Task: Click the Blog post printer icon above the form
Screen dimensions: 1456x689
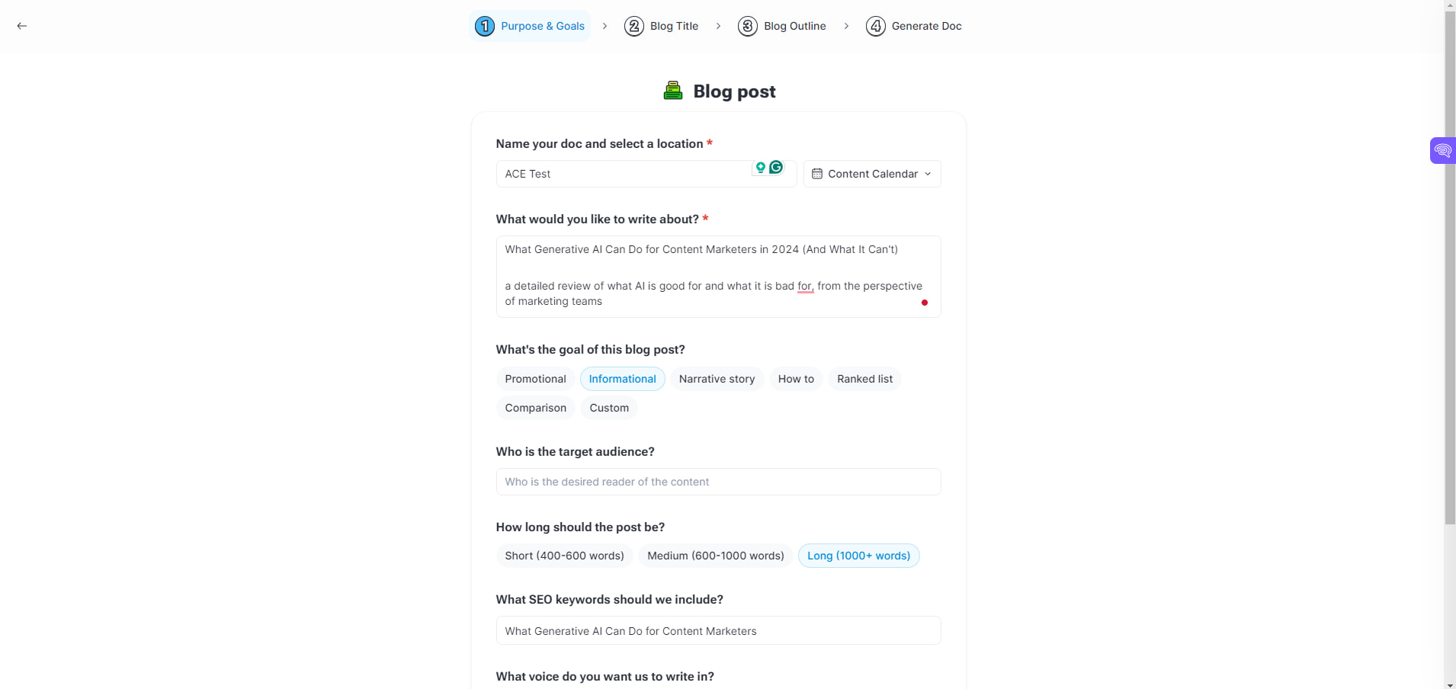Action: [674, 90]
